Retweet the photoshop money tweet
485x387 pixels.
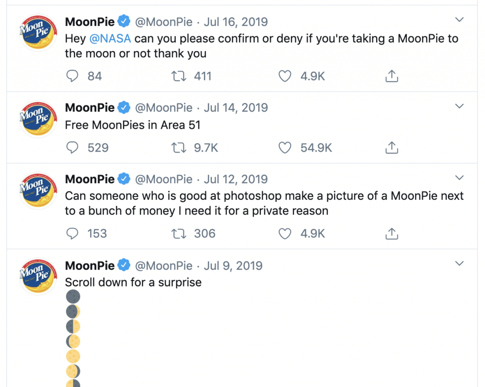(180, 234)
